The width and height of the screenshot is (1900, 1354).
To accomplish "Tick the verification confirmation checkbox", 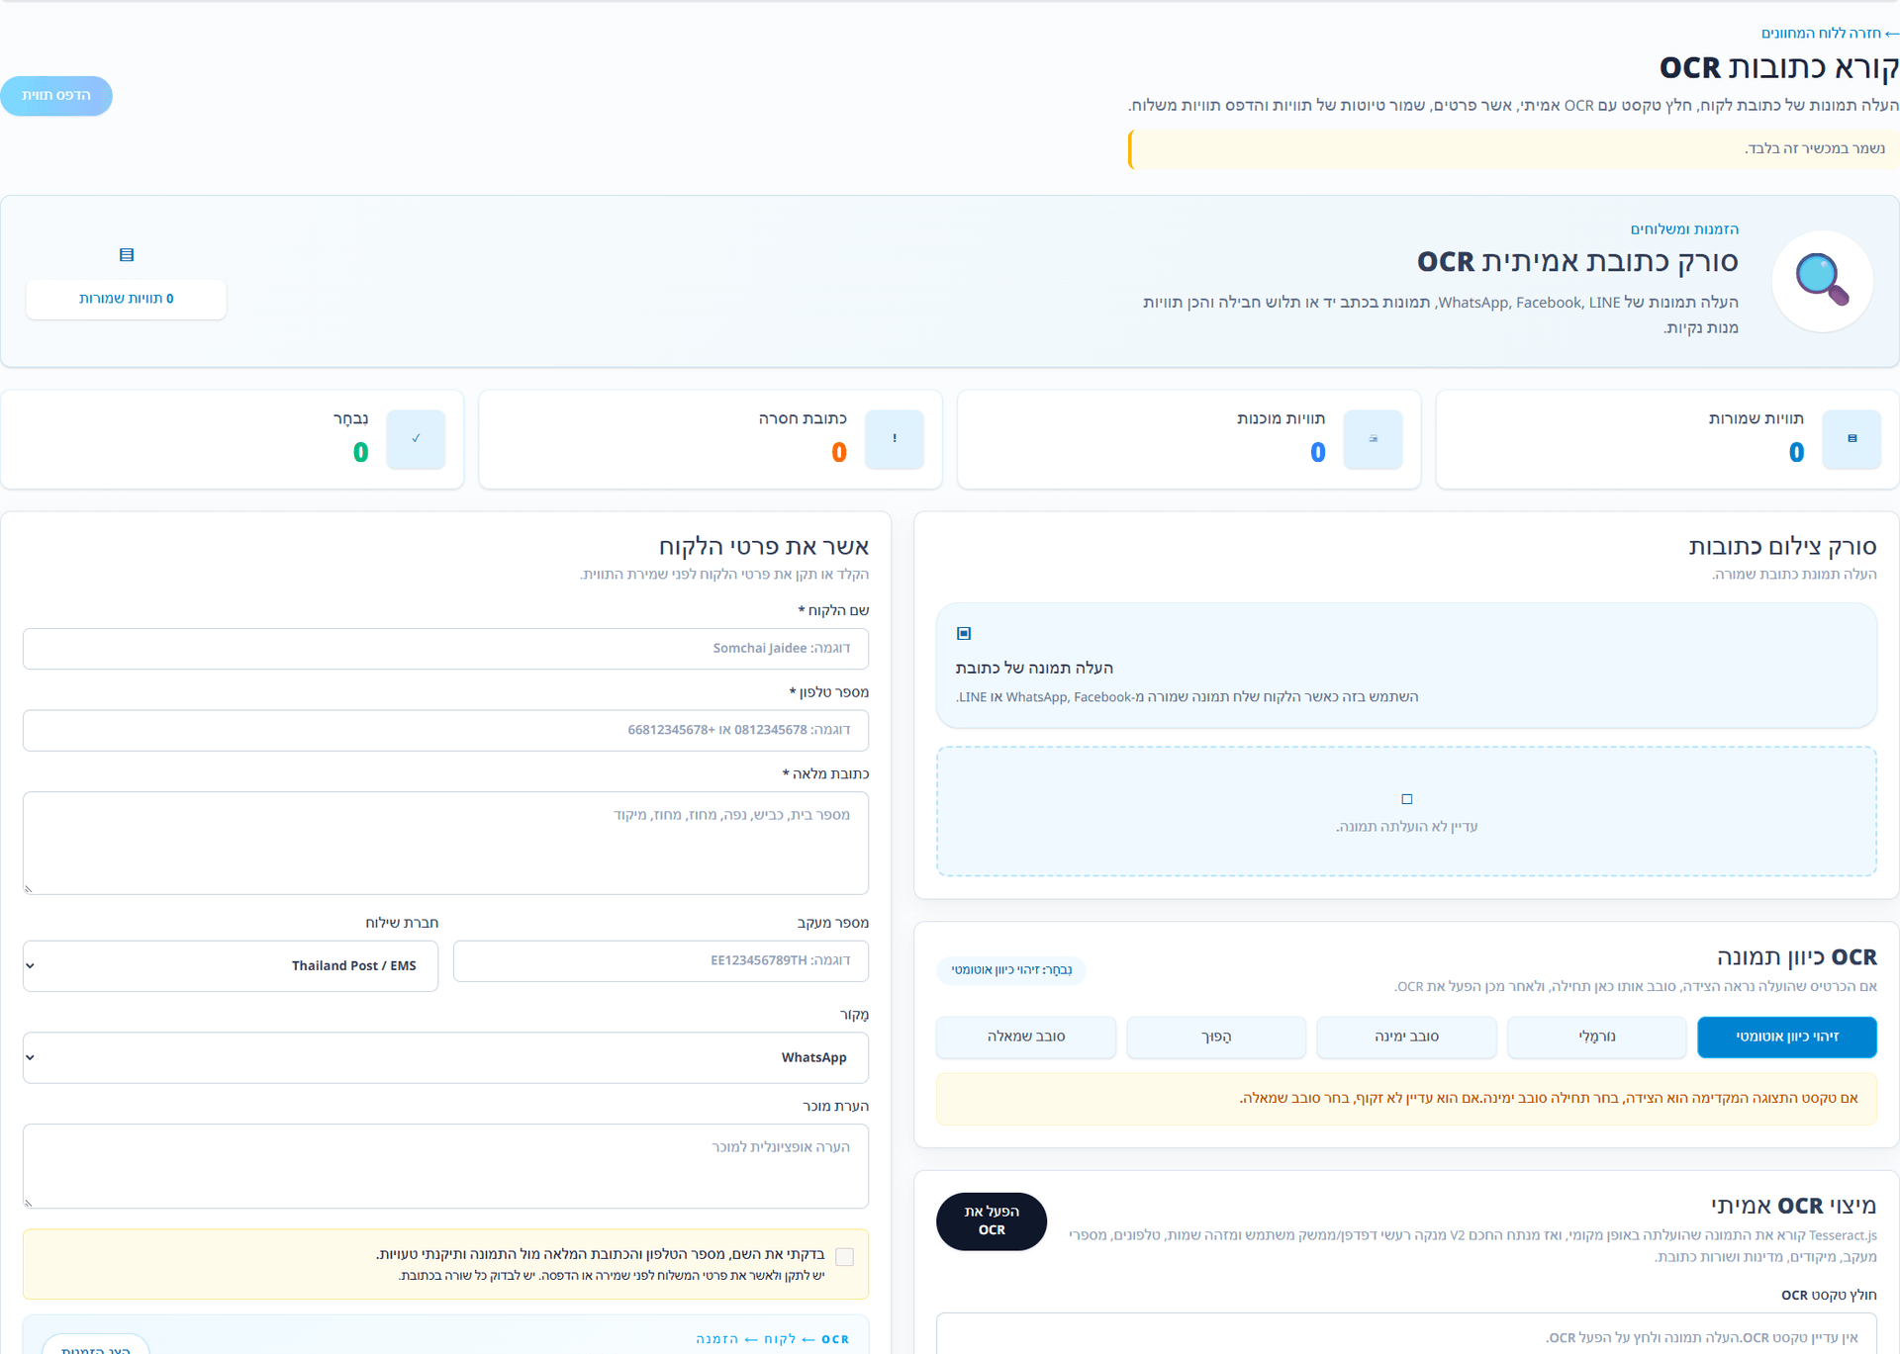I will click(844, 1257).
